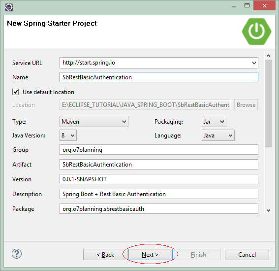The width and height of the screenshot is (279, 271).
Task: Maximize the dialog window
Action: pos(247,5)
